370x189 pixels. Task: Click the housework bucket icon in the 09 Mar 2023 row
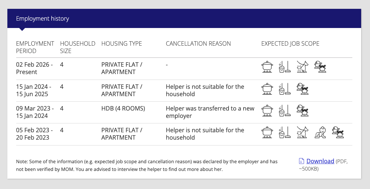[285, 111]
